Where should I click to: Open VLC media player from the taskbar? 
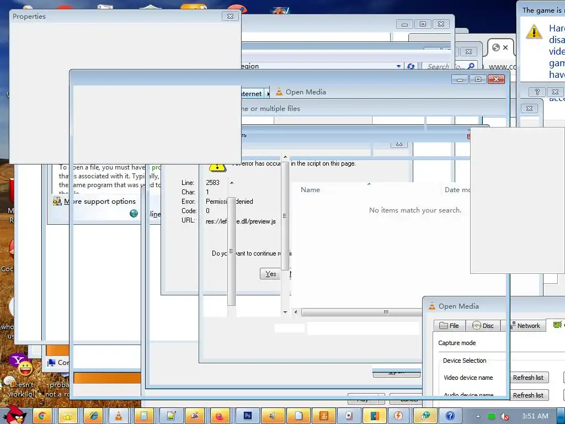(x=119, y=416)
